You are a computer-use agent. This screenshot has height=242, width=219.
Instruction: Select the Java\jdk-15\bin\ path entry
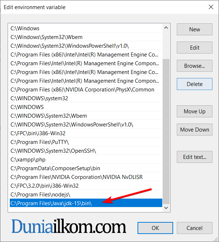tap(86, 203)
